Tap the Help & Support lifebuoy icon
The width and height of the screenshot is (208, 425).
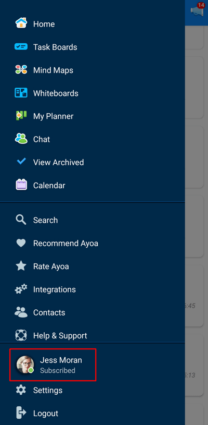point(21,335)
